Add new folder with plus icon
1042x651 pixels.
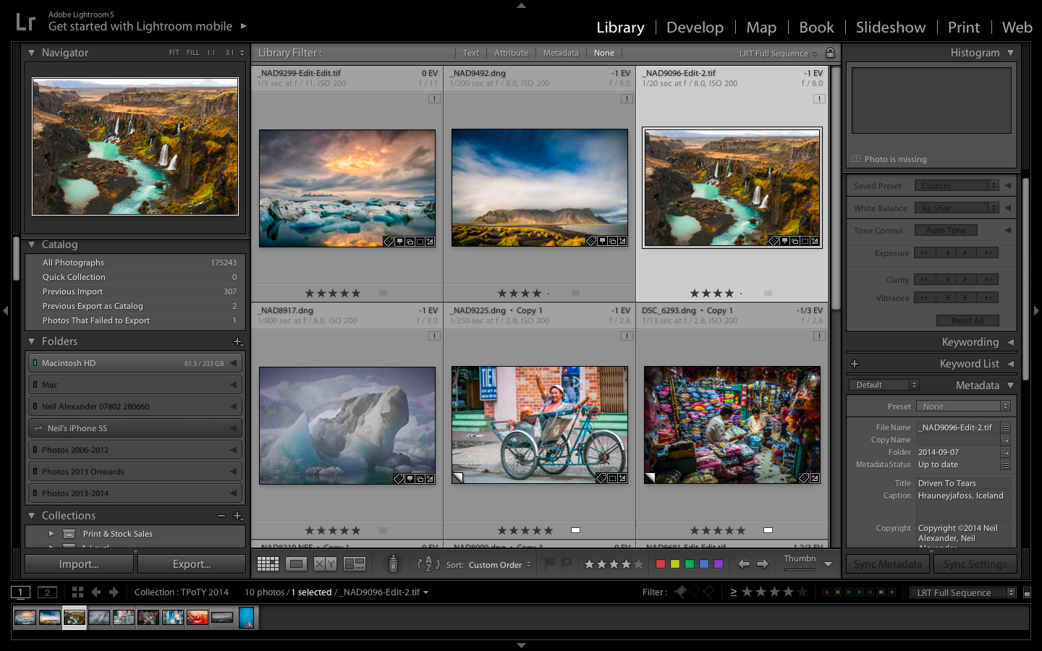click(237, 341)
